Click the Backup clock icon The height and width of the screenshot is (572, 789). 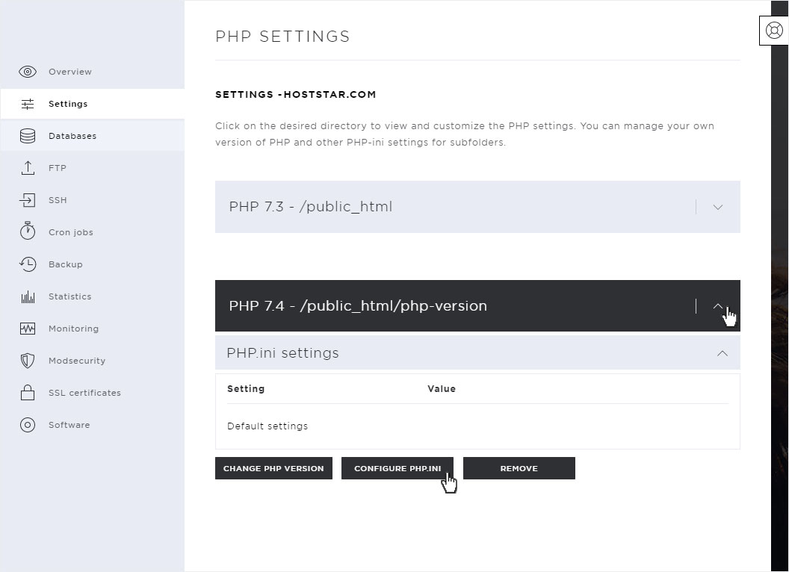coord(28,264)
